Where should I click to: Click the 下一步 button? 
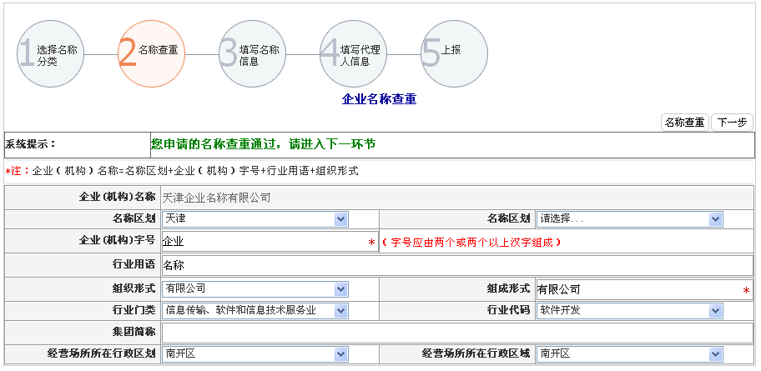[732, 123]
